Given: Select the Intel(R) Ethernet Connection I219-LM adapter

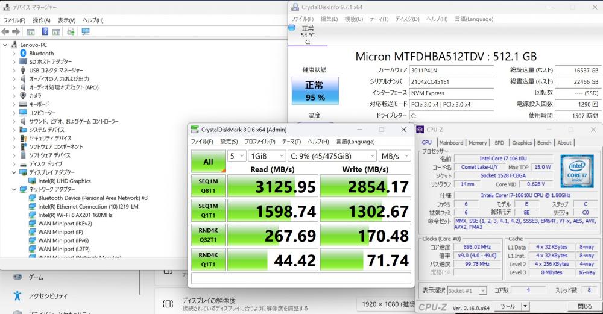Looking at the screenshot, I should [88, 206].
